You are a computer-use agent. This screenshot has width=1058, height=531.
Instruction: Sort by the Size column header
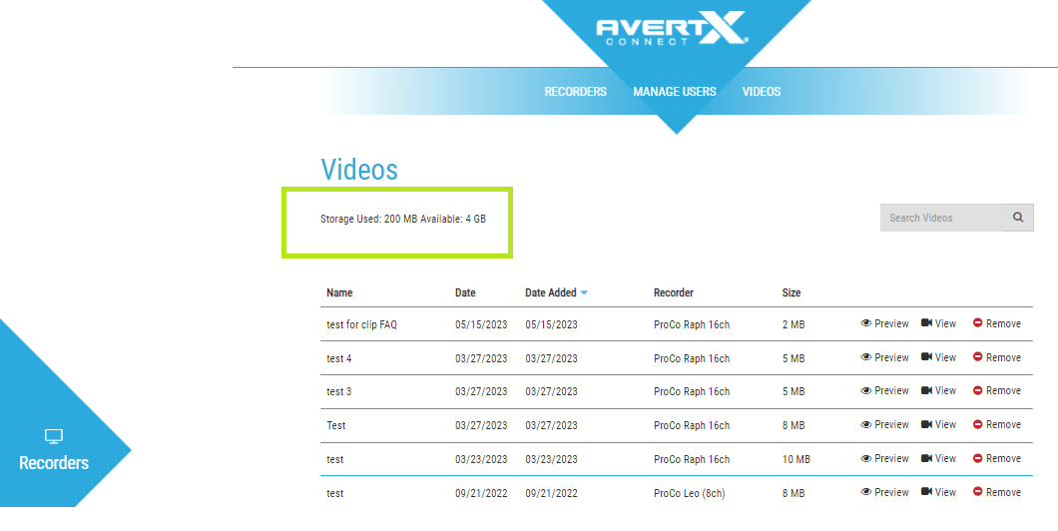point(792,292)
